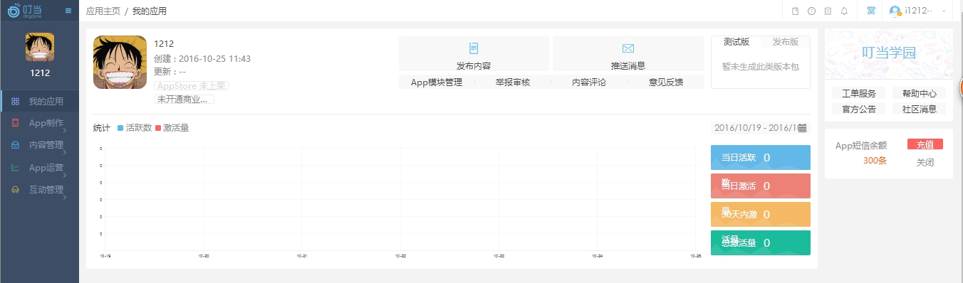963x283 pixels.
Task: Open 内容评论
Action: pyautogui.click(x=589, y=82)
